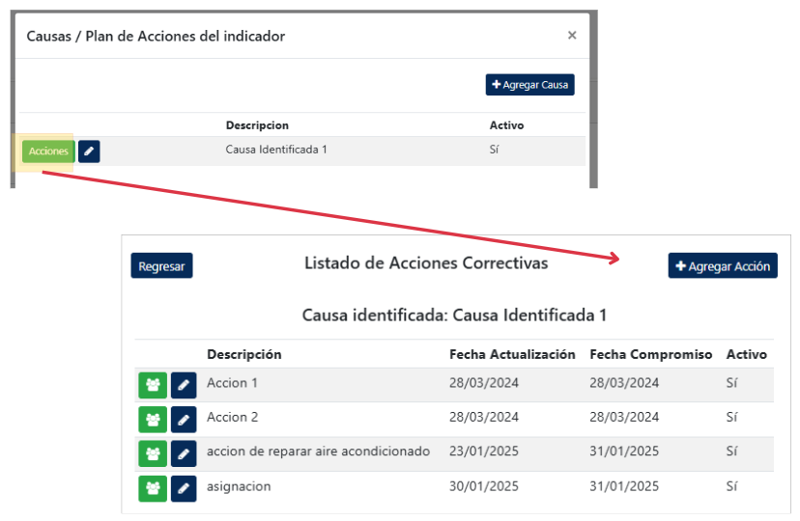
Task: Click the Activo header in the actions table
Action: 747,354
